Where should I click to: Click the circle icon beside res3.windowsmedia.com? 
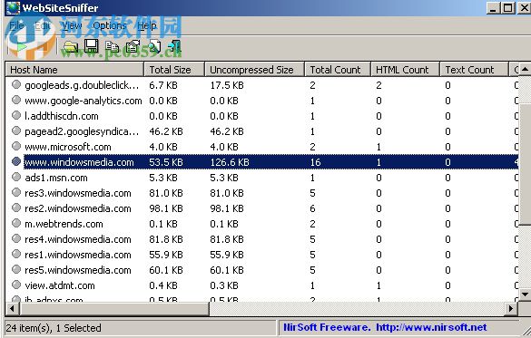(16, 192)
